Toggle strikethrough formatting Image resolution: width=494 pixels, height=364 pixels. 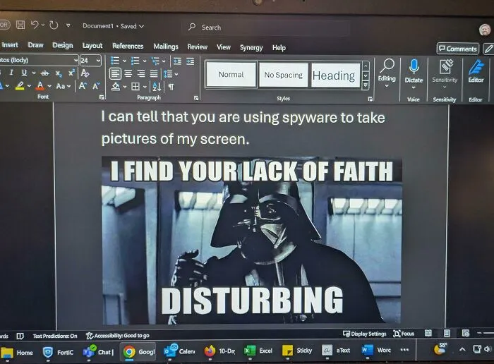click(45, 73)
